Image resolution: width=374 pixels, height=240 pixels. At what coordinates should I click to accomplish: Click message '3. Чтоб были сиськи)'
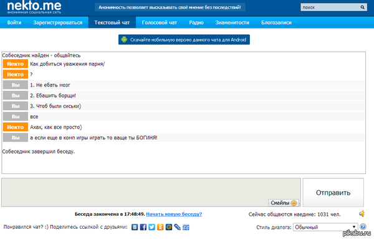[55, 106]
